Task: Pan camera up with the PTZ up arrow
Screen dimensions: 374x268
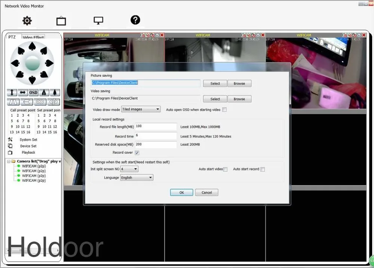Action: [32, 46]
